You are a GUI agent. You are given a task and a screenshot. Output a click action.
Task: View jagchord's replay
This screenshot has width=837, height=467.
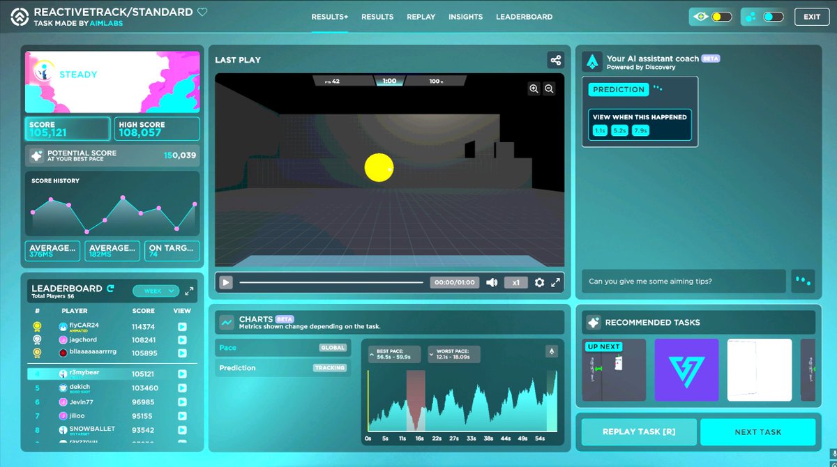click(182, 340)
